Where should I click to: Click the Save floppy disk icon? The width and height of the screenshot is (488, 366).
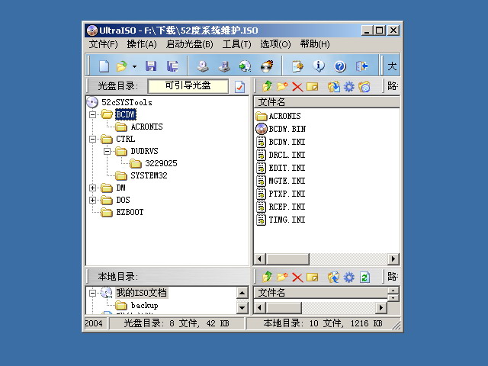click(151, 66)
